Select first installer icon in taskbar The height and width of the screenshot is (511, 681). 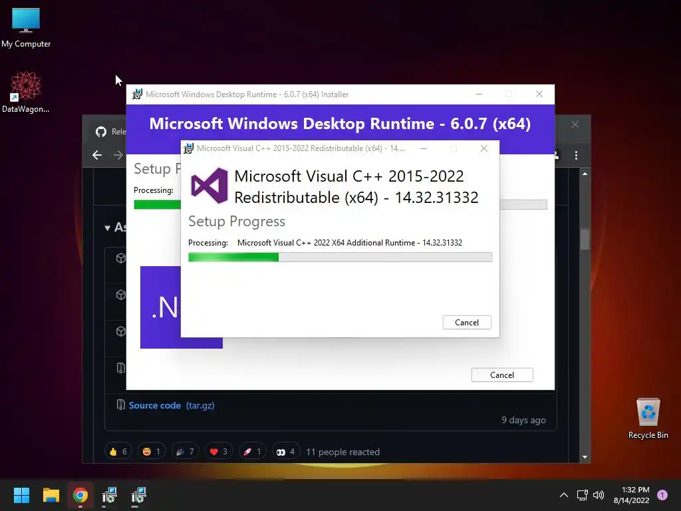(x=110, y=495)
